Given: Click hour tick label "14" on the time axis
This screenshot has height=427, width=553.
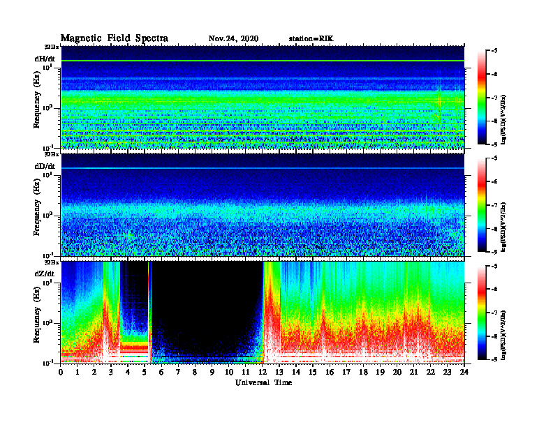Looking at the screenshot, I should pyautogui.click(x=296, y=372).
